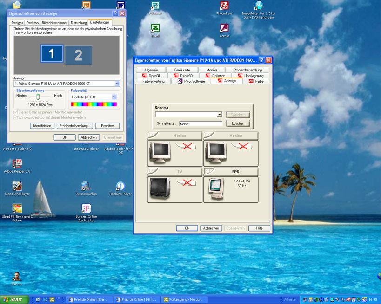
Task: Open the Access desktop shortcut
Action: coord(224,29)
